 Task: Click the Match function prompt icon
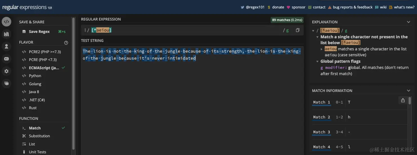click(x=24, y=128)
